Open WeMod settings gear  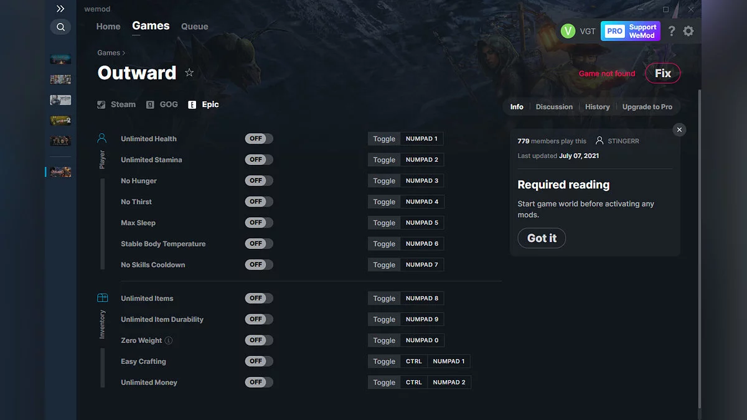(688, 30)
